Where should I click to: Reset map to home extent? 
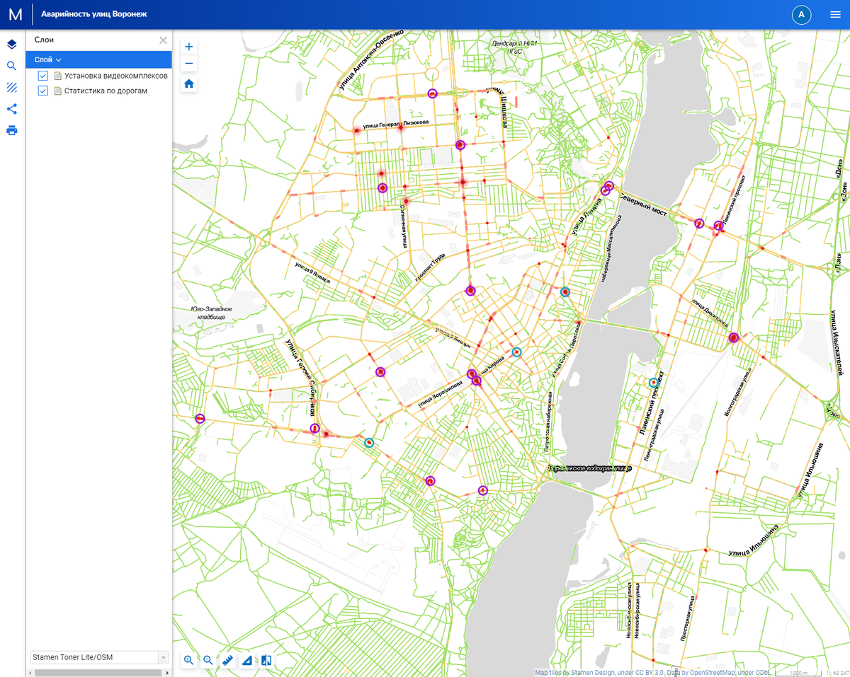(x=189, y=84)
